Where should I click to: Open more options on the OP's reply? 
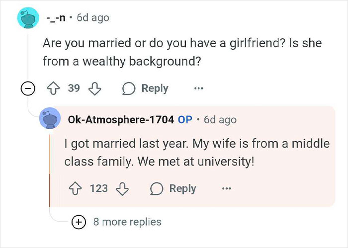click(x=227, y=188)
